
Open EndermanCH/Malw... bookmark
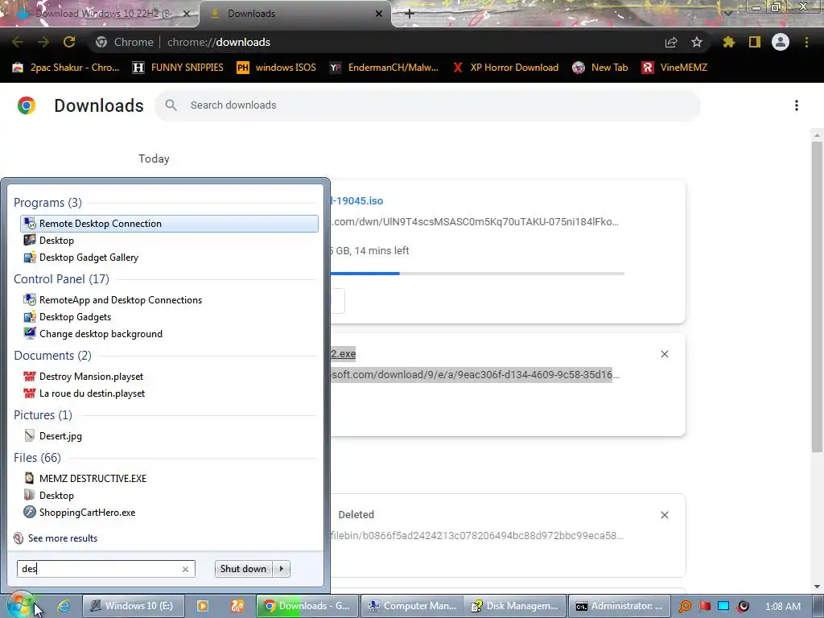[x=384, y=68]
